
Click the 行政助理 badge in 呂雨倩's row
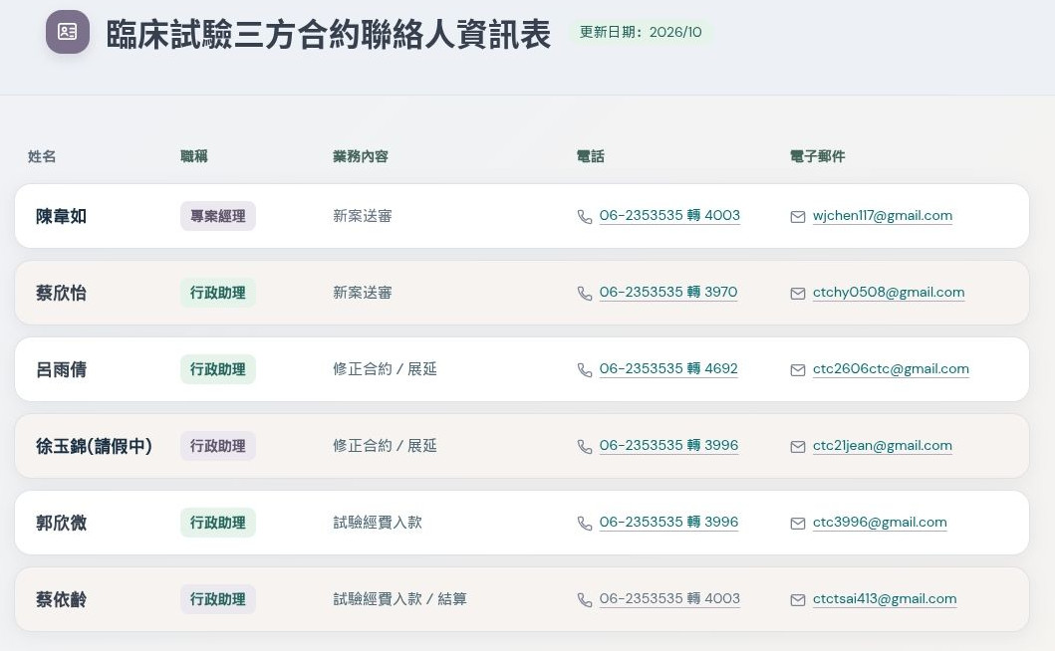[x=218, y=369]
